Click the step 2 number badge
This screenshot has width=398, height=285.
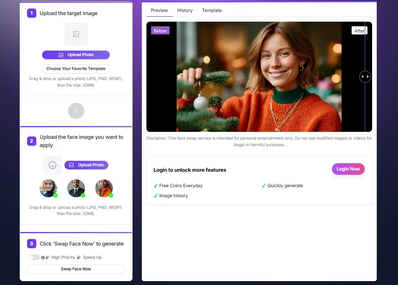pyautogui.click(x=31, y=141)
